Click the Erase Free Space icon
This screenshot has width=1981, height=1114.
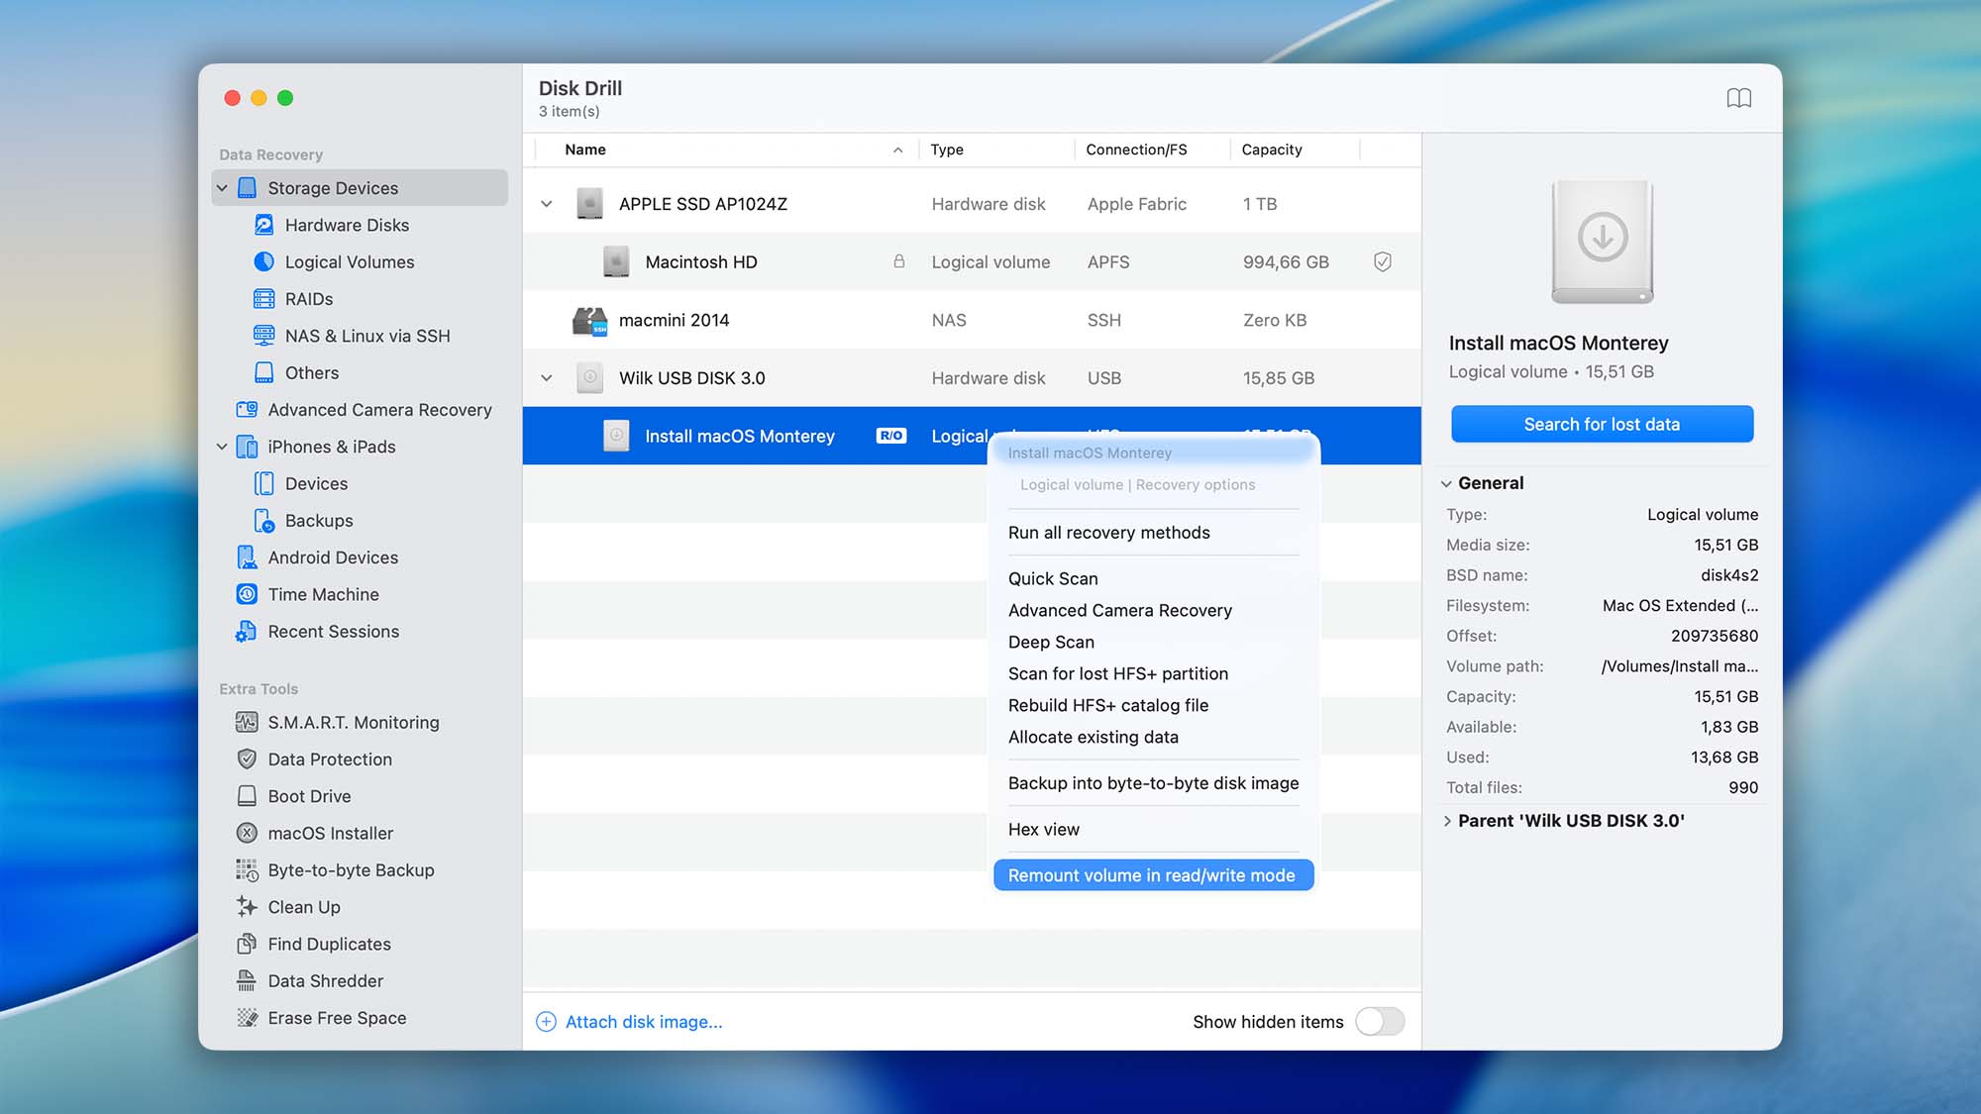(247, 1018)
